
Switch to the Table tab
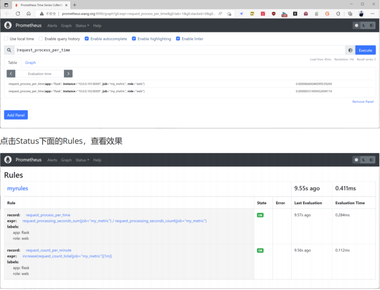point(13,63)
